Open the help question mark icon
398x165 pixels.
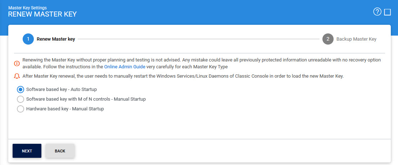(377, 12)
